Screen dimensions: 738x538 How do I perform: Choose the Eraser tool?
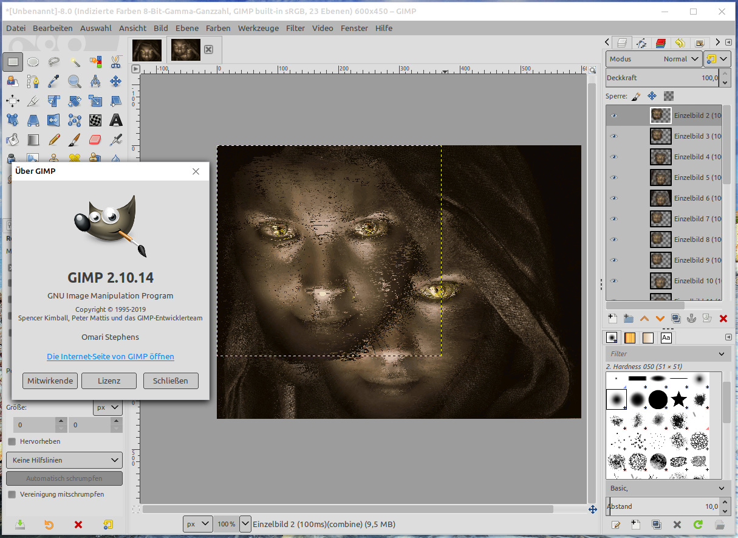(x=95, y=140)
